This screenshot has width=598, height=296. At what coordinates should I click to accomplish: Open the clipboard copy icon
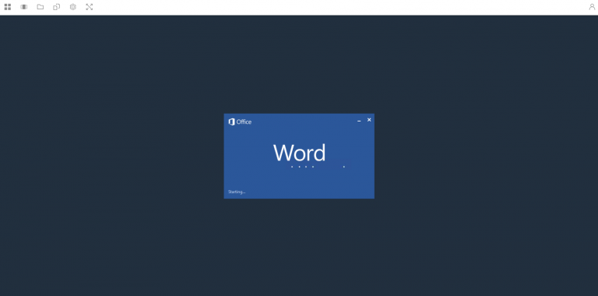click(x=56, y=7)
